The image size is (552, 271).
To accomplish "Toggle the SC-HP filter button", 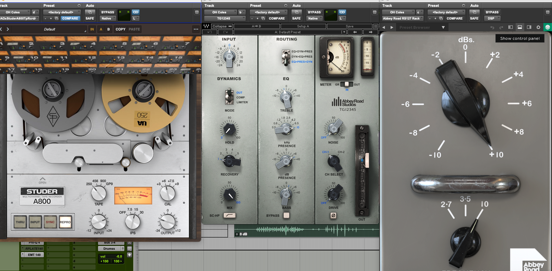I will click(229, 215).
